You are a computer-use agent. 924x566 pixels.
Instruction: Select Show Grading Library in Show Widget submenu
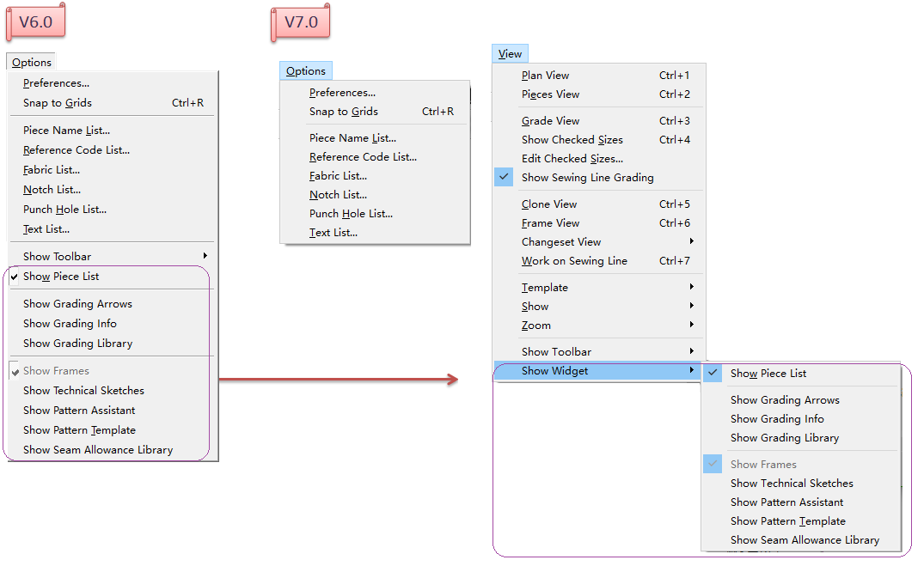click(x=784, y=438)
